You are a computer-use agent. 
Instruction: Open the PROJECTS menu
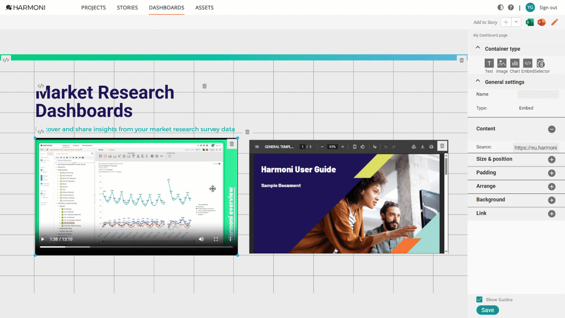(x=94, y=8)
